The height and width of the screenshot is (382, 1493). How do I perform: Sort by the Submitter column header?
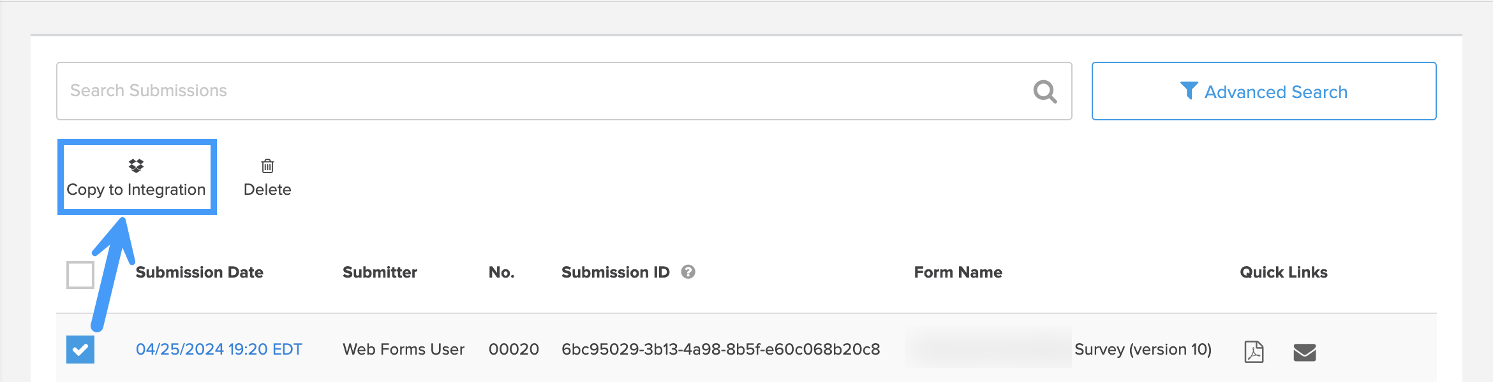coord(380,272)
